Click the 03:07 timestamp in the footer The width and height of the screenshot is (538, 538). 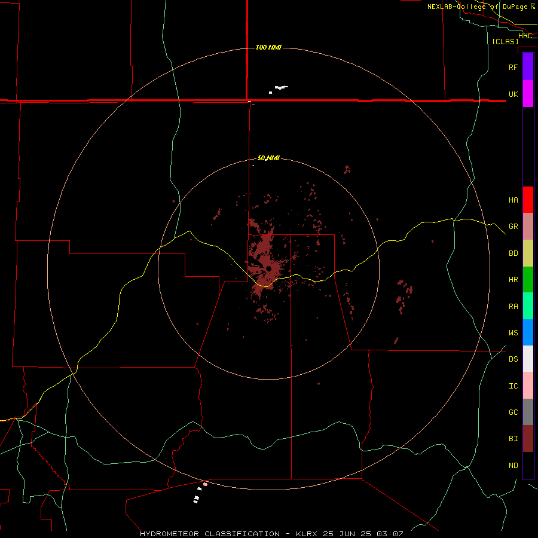click(390, 534)
